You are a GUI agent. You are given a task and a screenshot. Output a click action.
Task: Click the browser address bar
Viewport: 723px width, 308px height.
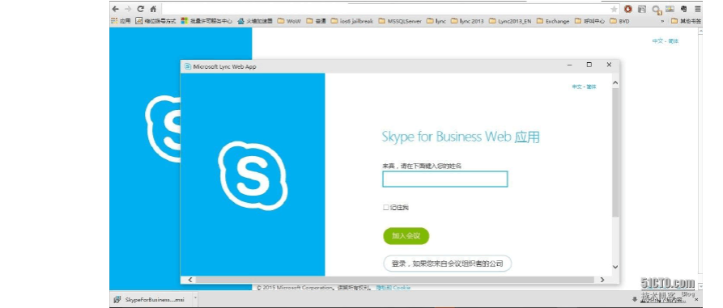(x=385, y=9)
